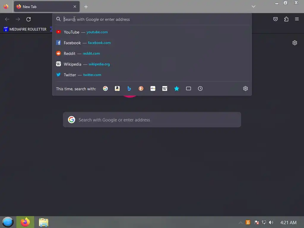Open volume control in system tray
Screen dimensions: 304x228
tap(271, 222)
